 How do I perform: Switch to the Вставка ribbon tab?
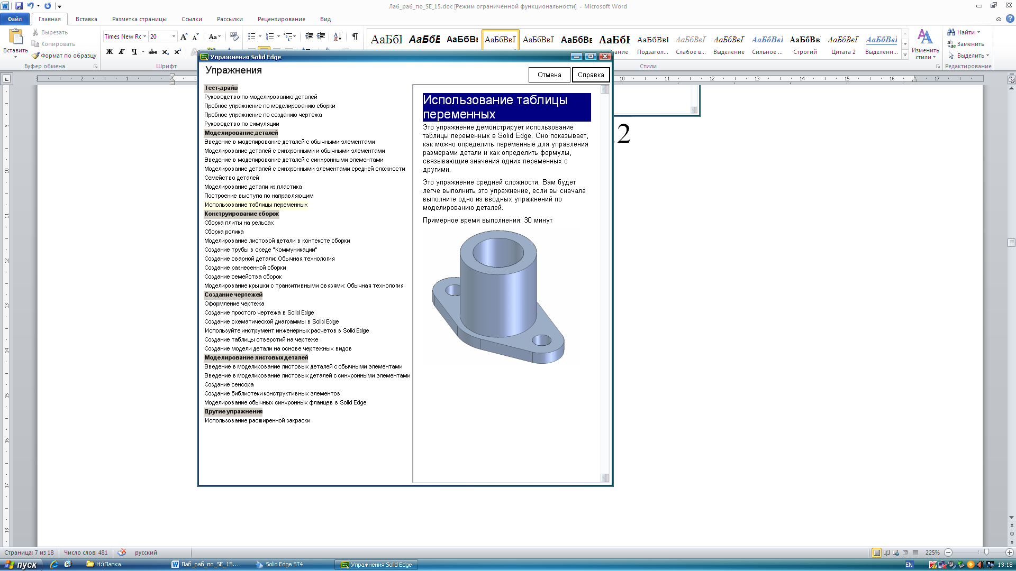86,19
